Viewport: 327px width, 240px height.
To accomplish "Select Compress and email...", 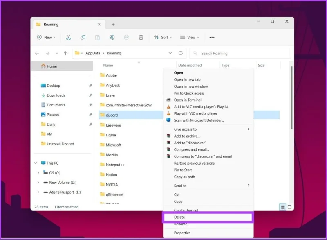I will pyautogui.click(x=208, y=149).
